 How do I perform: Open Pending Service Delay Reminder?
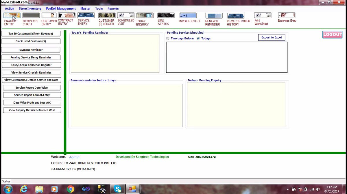point(31,57)
